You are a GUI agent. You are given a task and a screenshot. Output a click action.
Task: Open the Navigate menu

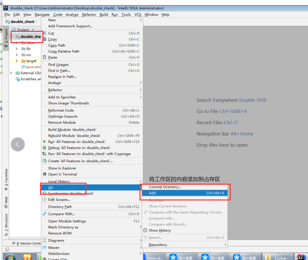pyautogui.click(x=42, y=15)
